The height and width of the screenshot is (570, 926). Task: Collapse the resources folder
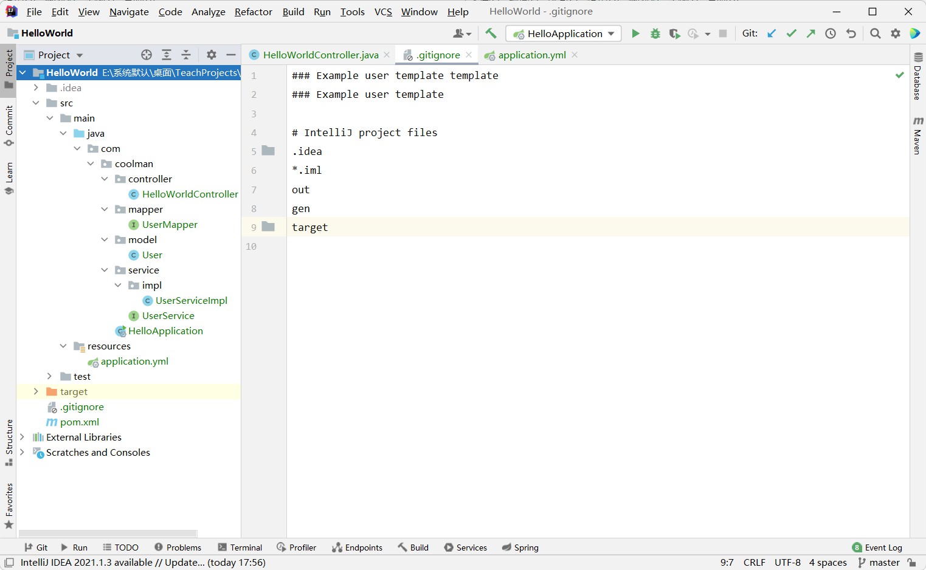point(63,346)
